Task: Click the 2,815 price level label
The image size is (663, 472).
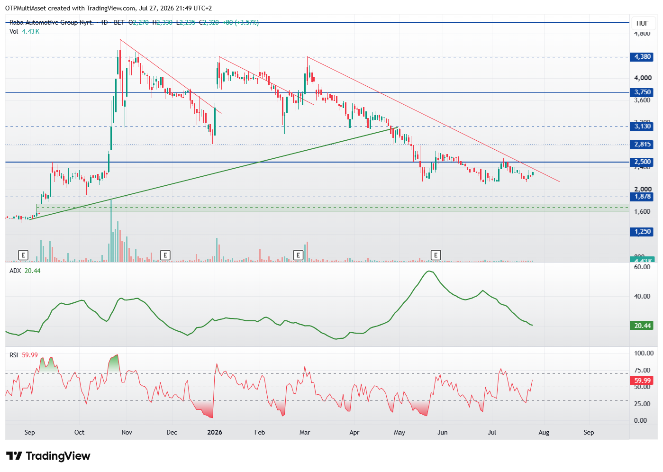Action: tap(642, 145)
